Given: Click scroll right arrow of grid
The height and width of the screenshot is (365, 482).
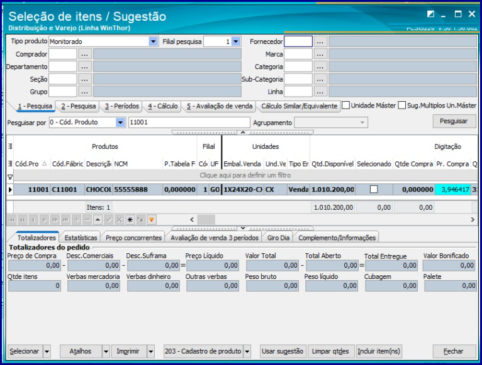Looking at the screenshot, I should [x=473, y=220].
